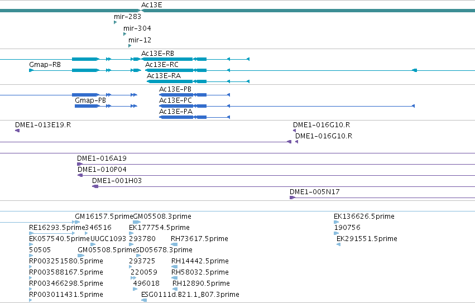Select the DME1-016A19 BAC label
The height and width of the screenshot is (303, 475).
click(102, 158)
